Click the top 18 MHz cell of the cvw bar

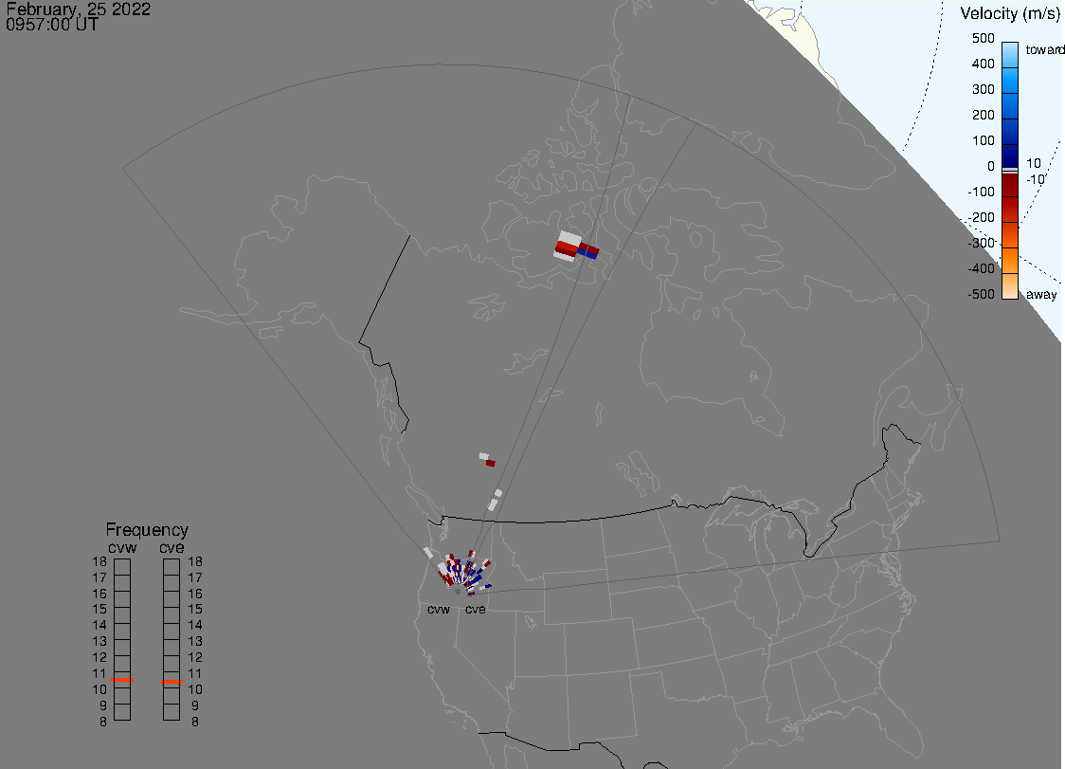(122, 567)
